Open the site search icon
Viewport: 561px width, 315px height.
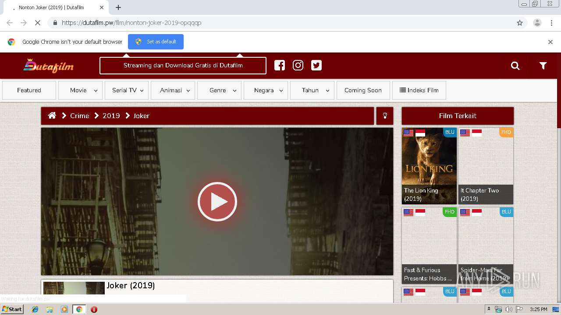(515, 66)
